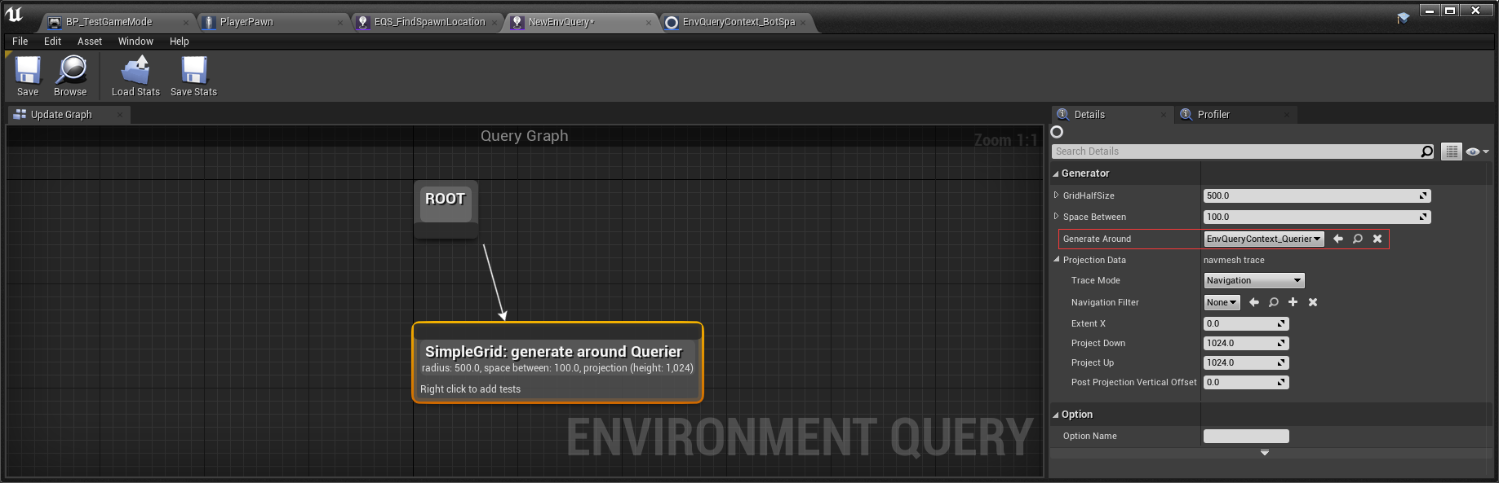Expand the Space Between property
Screen dimensions: 1499x483
[x=1057, y=217]
